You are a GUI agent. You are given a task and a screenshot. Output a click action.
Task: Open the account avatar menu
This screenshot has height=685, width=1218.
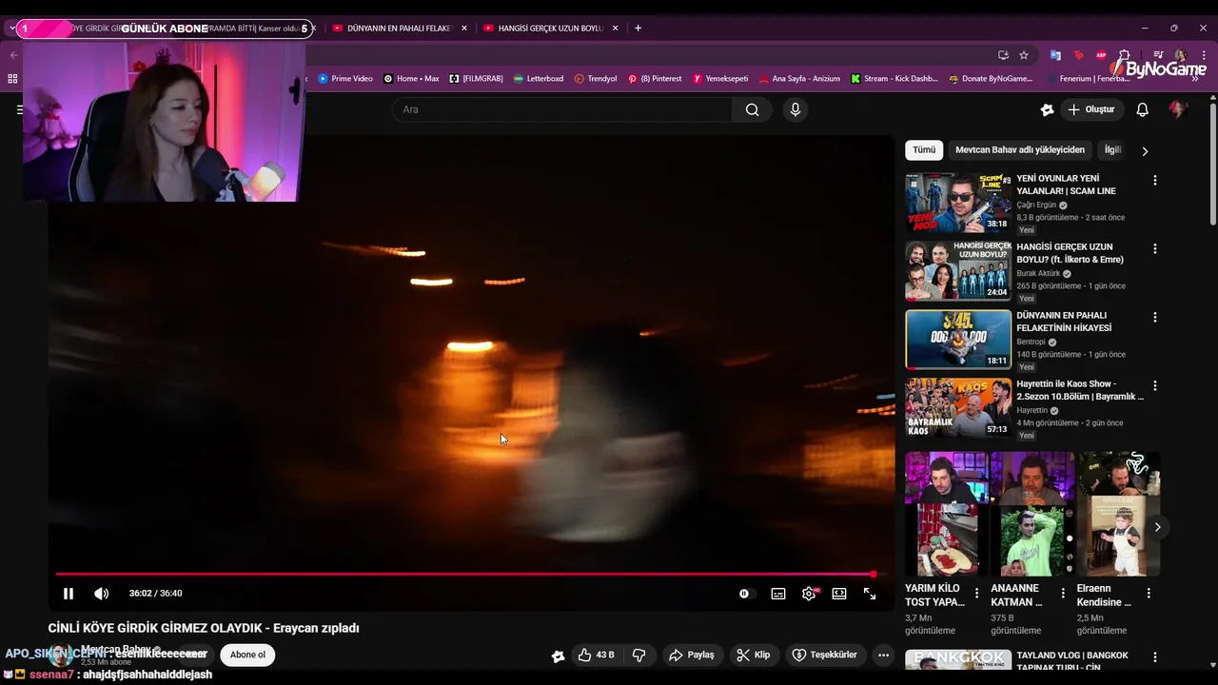pos(1178,109)
